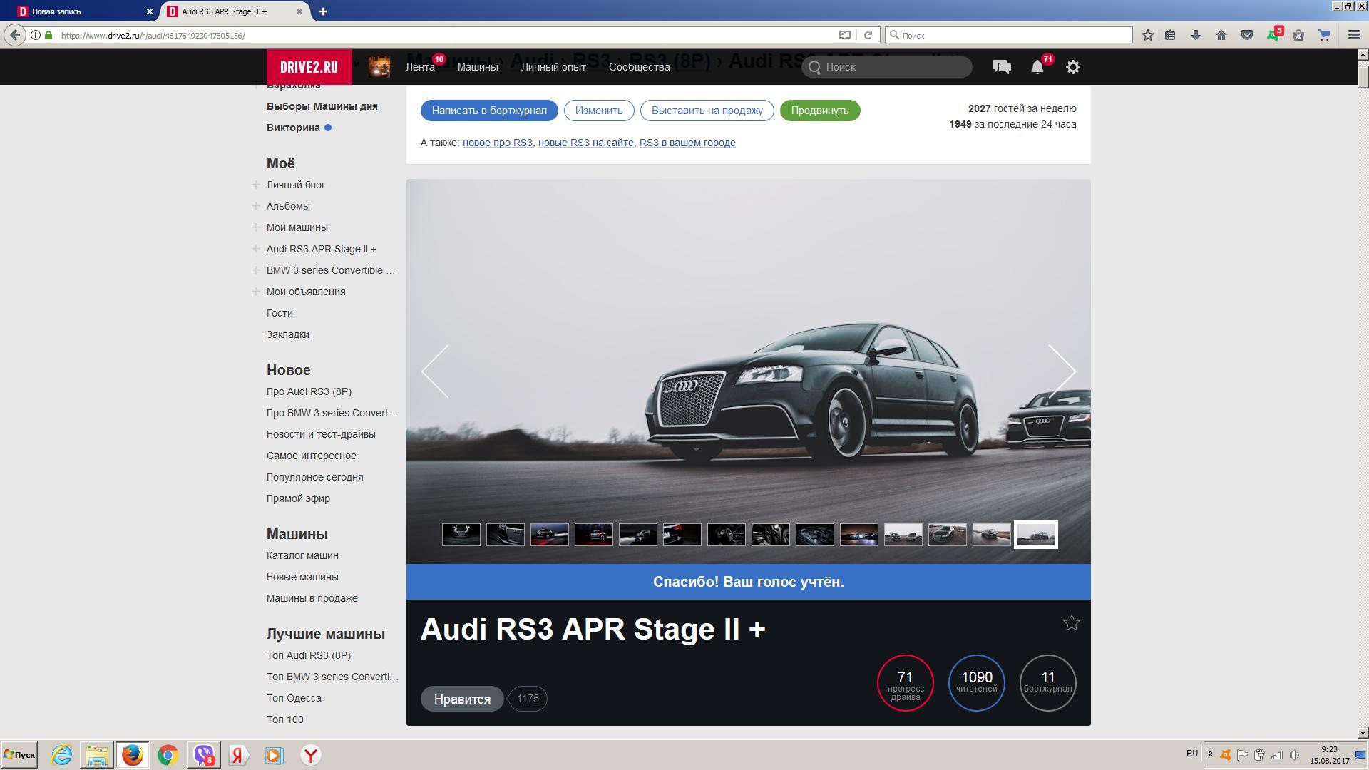Click the Firefox Поиск search box

point(1009,35)
